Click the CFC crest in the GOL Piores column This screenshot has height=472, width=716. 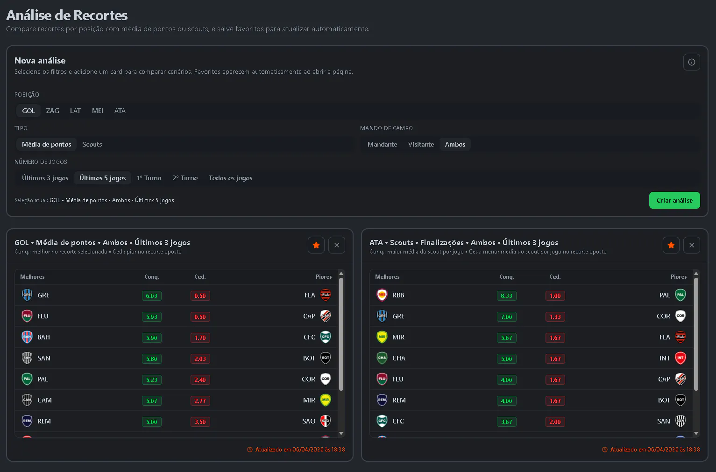point(326,337)
